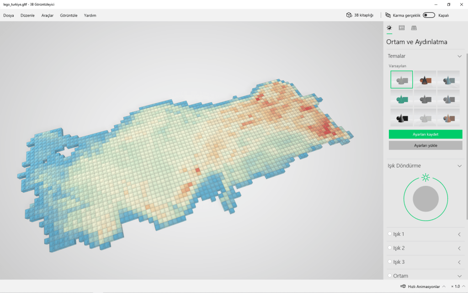The image size is (468, 293).
Task: Select the green teal theme thumbnail
Action: (x=401, y=98)
